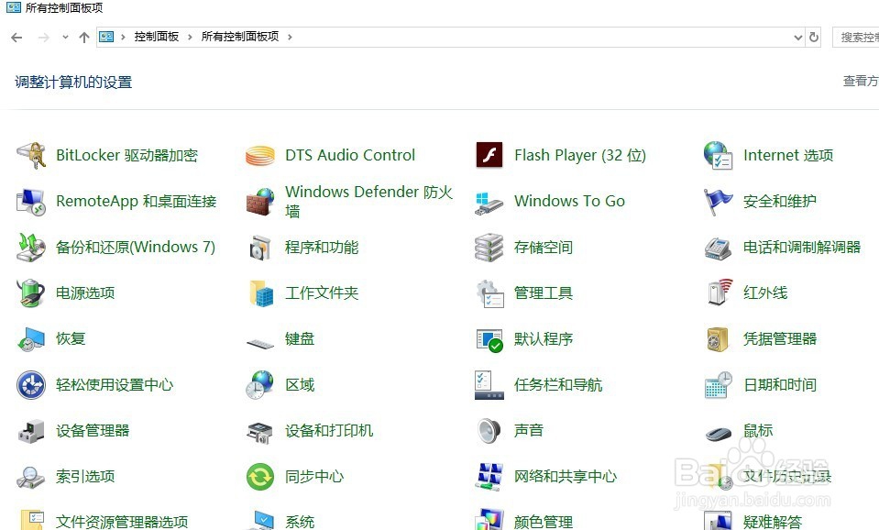
Task: Open the 索引选项 icon
Action: (31, 478)
